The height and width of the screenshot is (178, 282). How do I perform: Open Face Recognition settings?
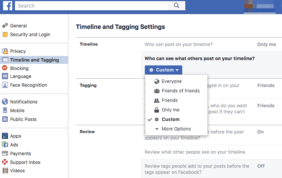(x=28, y=85)
